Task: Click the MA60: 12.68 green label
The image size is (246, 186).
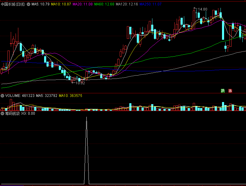Action: [x=104, y=4]
